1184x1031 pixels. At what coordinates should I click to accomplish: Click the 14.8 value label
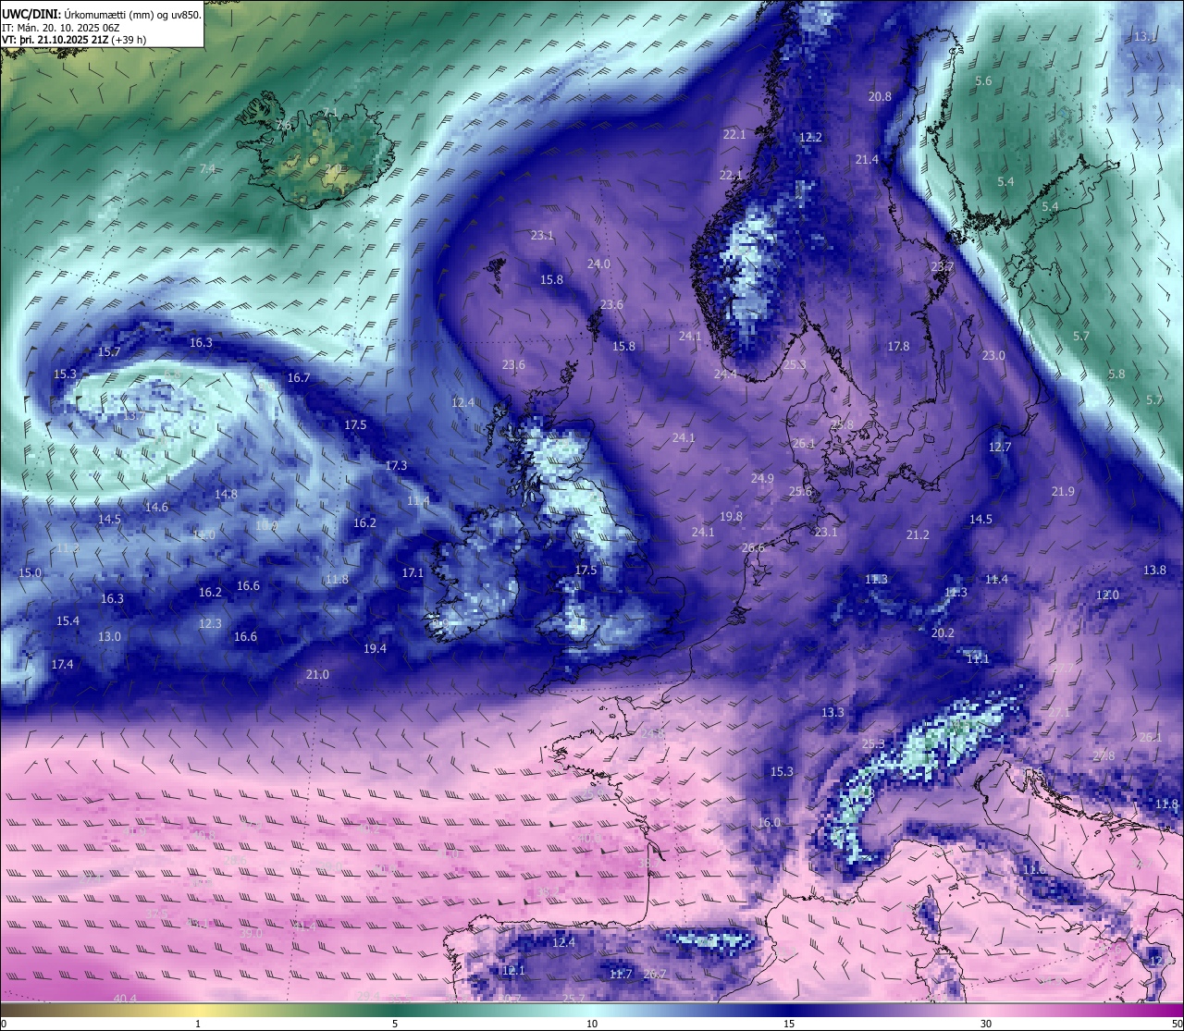pos(226,494)
